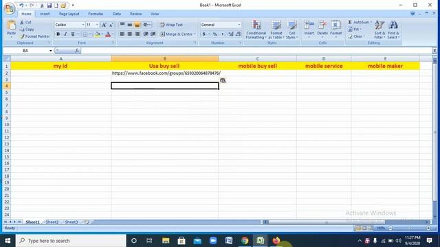440x247 pixels.
Task: Click Increase Decimal icon
Action: pos(231,34)
